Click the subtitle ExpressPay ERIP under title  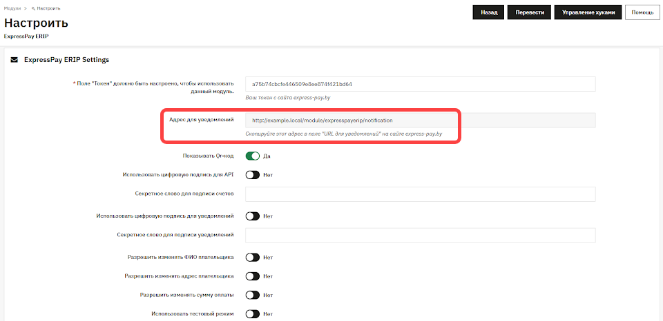coord(26,37)
